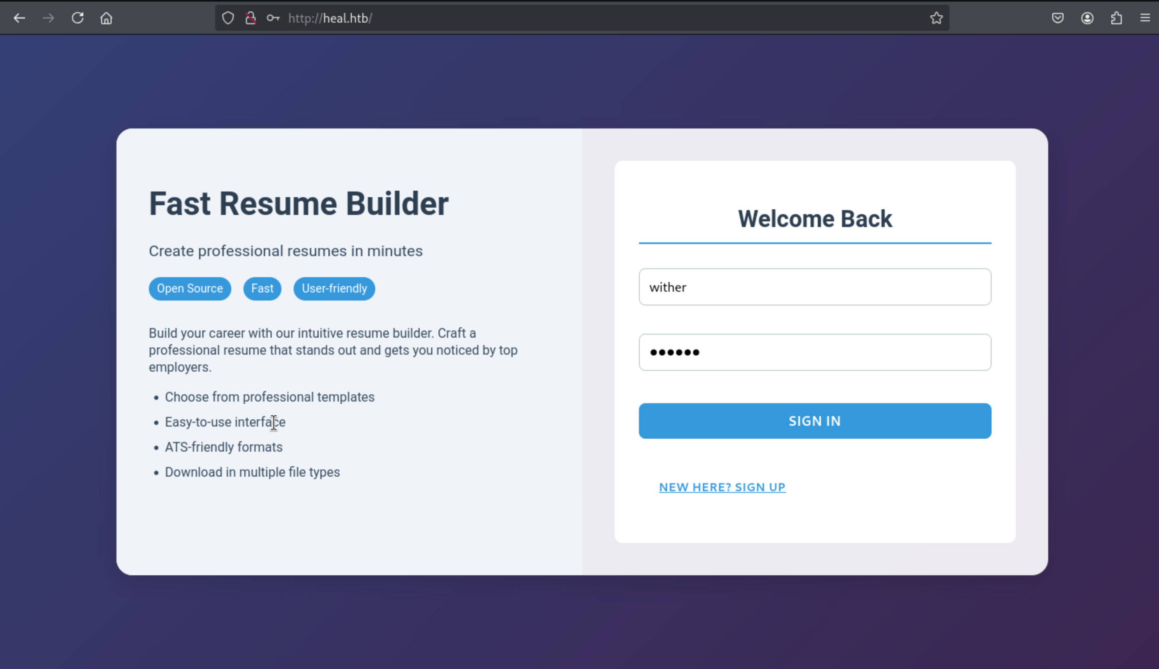Open the hamburger application menu

pyautogui.click(x=1145, y=18)
